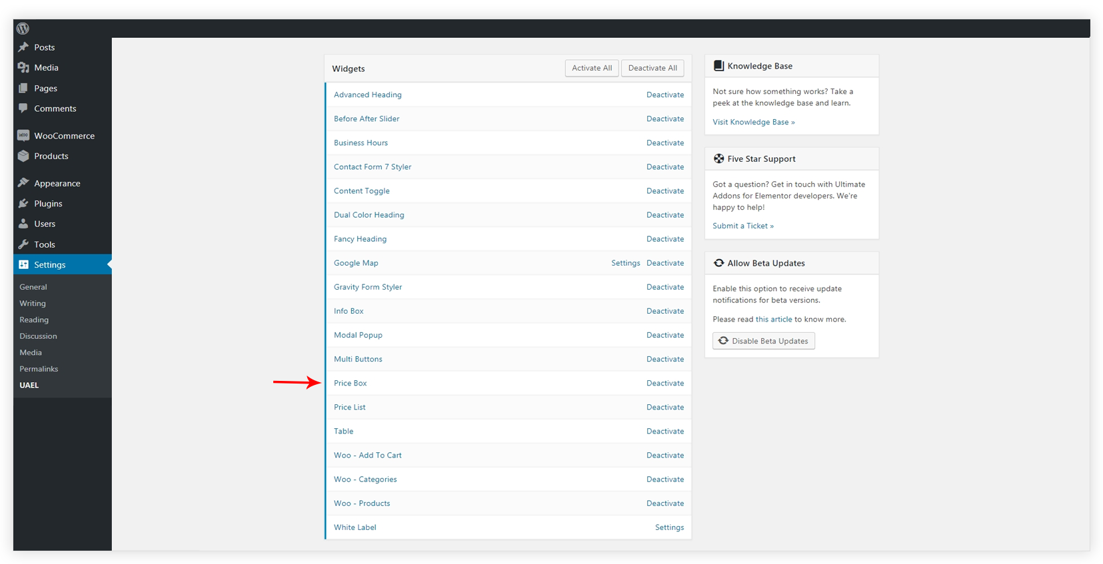The image size is (1103, 564).
Task: Click the Comments bubble icon
Action: [23, 108]
